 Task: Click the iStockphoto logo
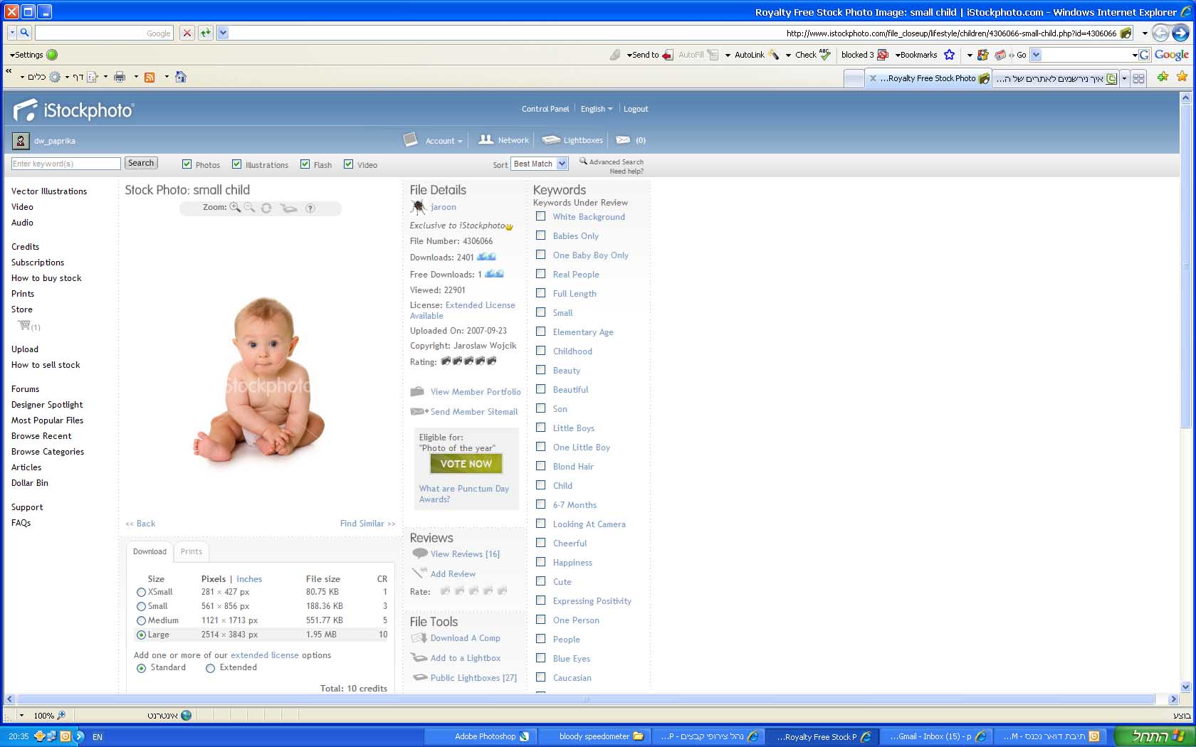tap(73, 110)
